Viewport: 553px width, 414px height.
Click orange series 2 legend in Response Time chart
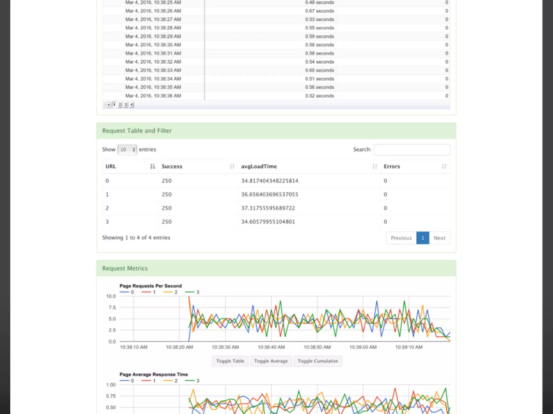(170, 381)
